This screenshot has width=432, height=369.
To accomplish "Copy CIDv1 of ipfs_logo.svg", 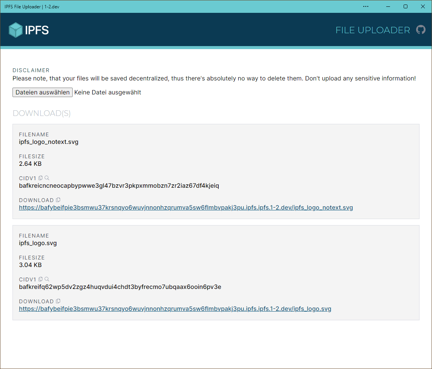I will 40,279.
